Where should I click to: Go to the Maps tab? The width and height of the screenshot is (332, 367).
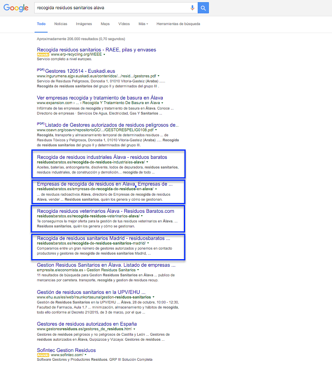click(105, 24)
